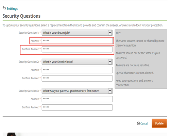Click the Answer field for Security Question 1

click(77, 41)
